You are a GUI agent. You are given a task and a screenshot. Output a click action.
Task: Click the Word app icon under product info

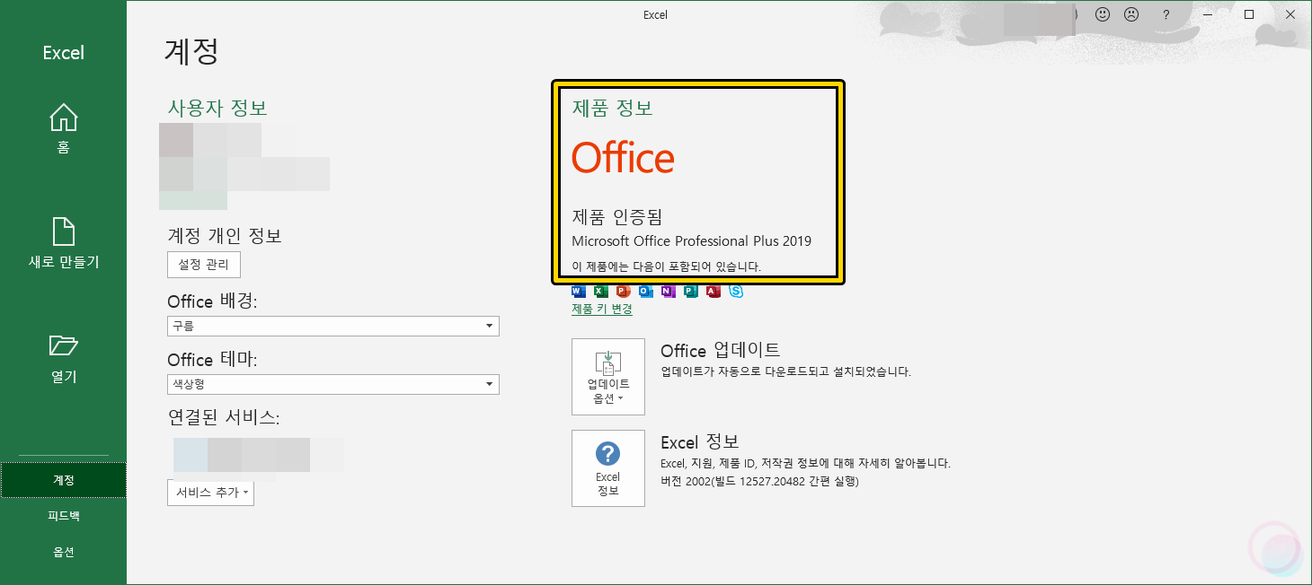pyautogui.click(x=578, y=291)
